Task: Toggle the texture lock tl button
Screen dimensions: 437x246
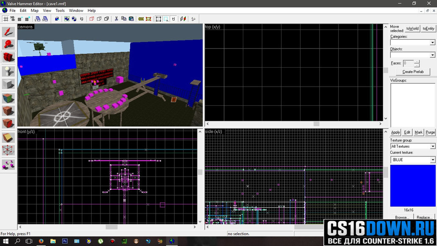Action: pos(173,19)
